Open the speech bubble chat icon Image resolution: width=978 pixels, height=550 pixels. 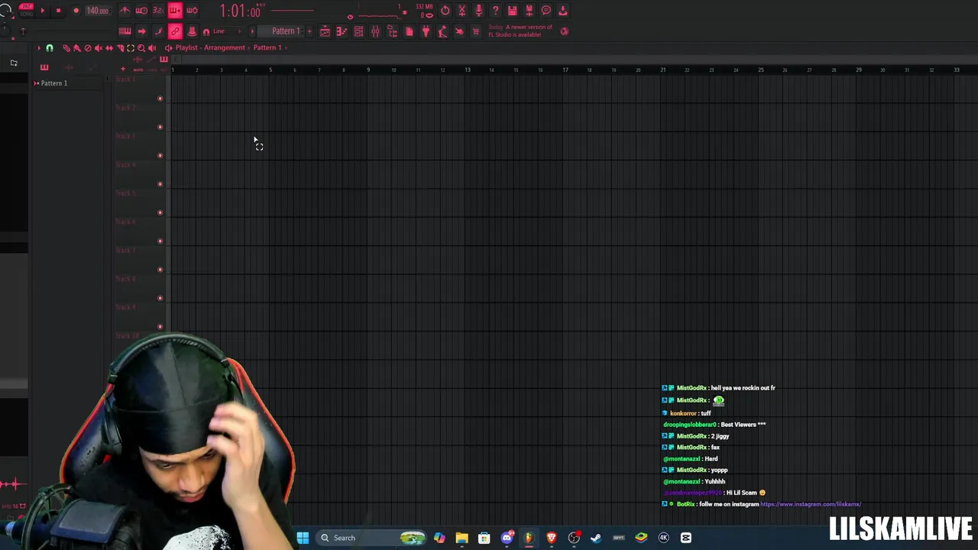coord(546,11)
